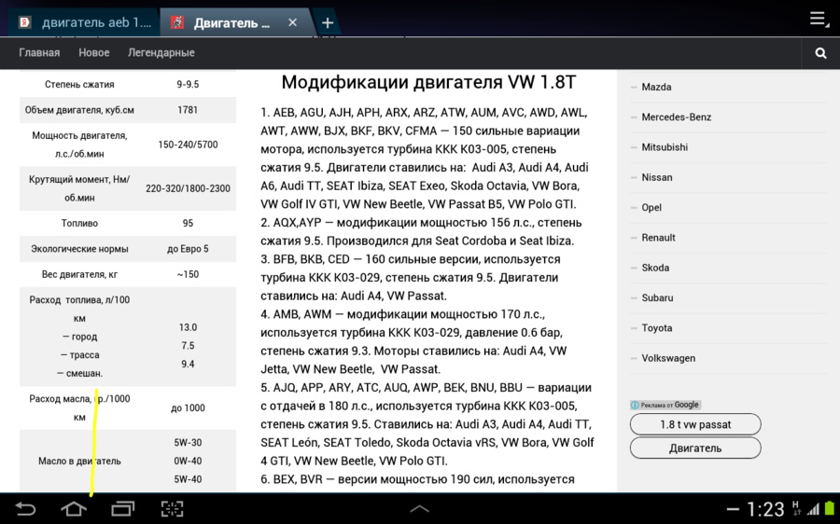Select the Вес двигателя, кг label
The width and height of the screenshot is (840, 524).
coord(79,274)
